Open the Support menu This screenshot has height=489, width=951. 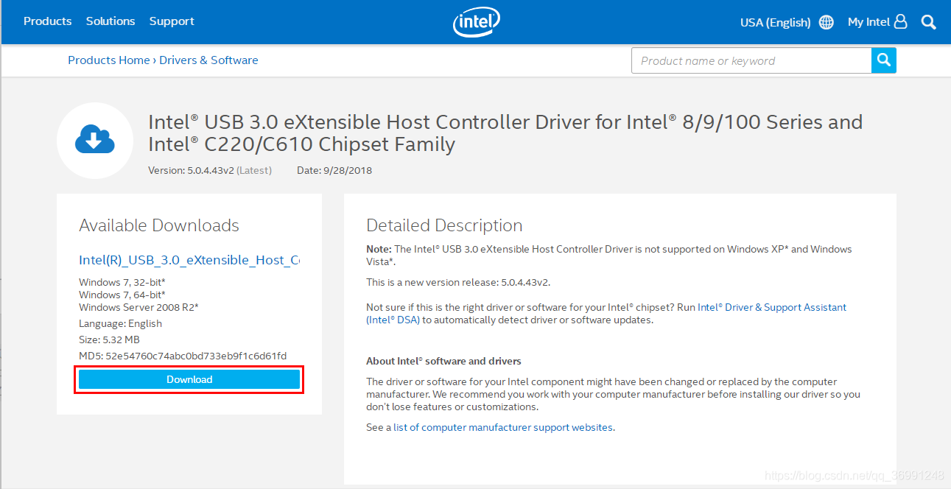tap(172, 21)
